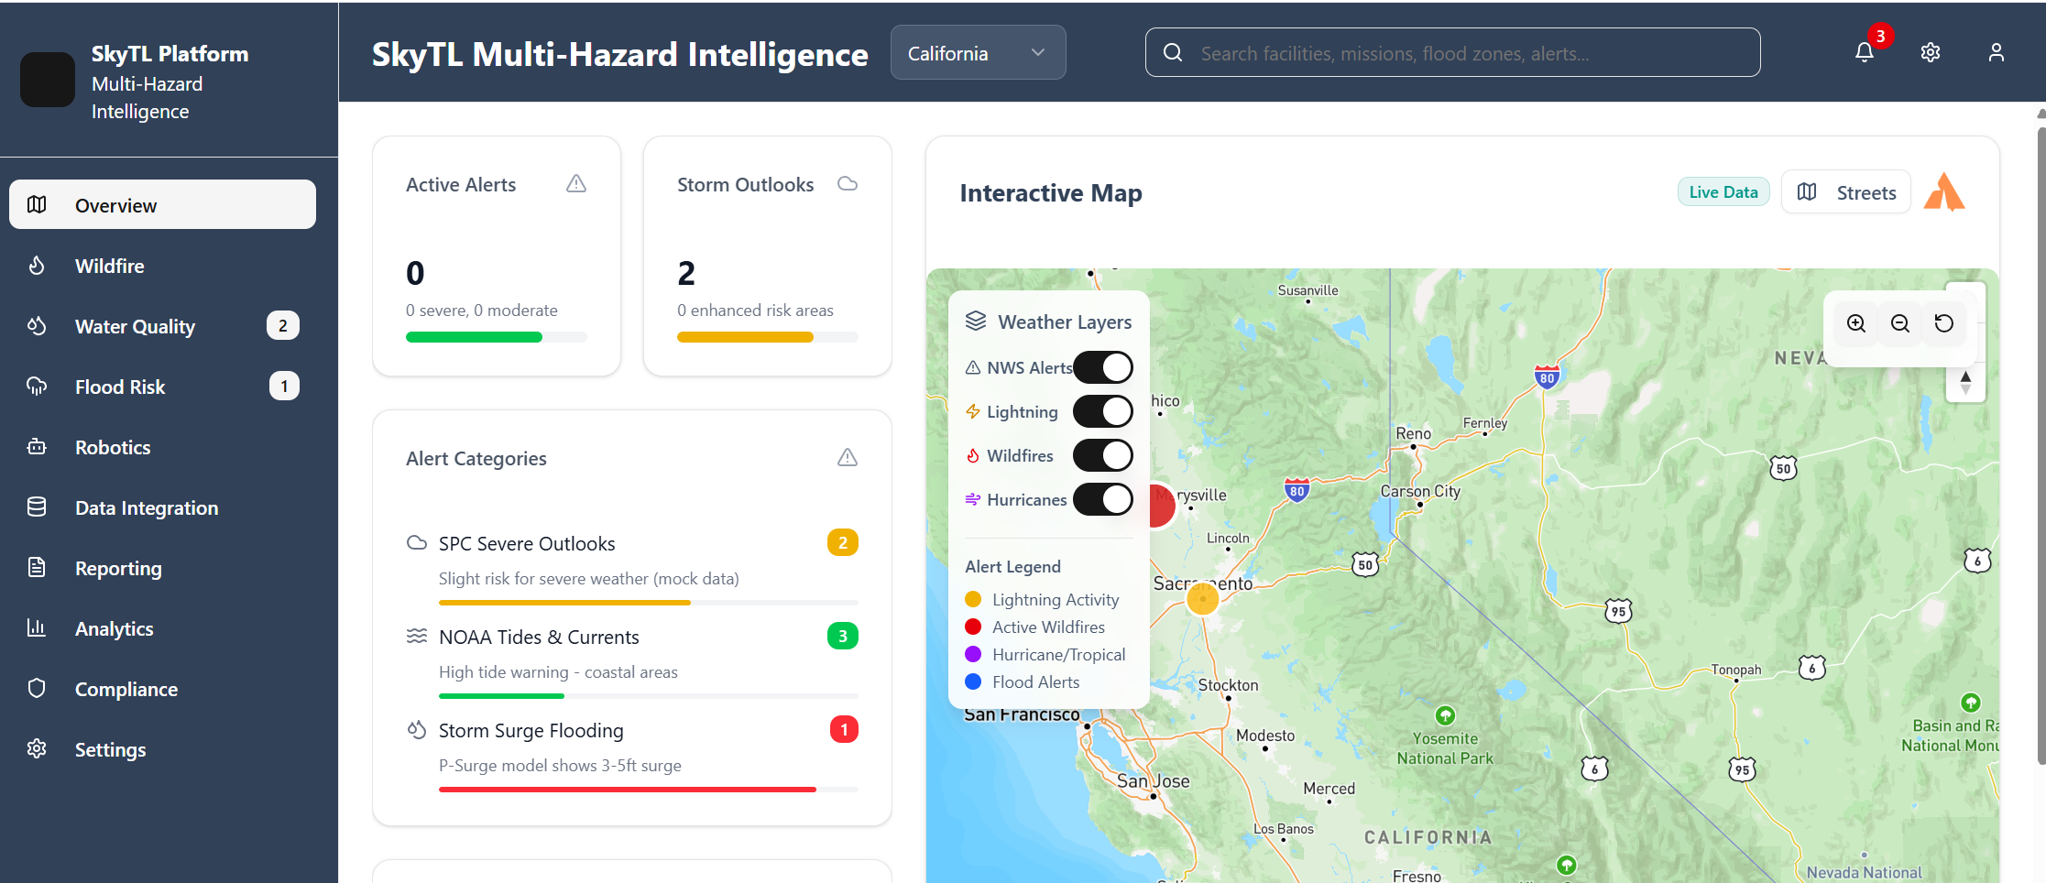Click "High tide warning - coastal areas" text

558,671
